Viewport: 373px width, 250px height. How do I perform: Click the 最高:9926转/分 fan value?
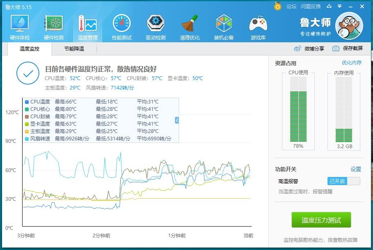point(72,139)
